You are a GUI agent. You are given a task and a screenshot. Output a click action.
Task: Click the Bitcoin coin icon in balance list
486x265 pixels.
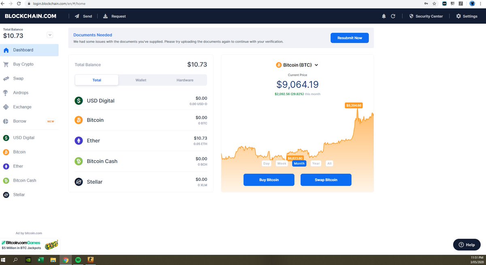[79, 120]
